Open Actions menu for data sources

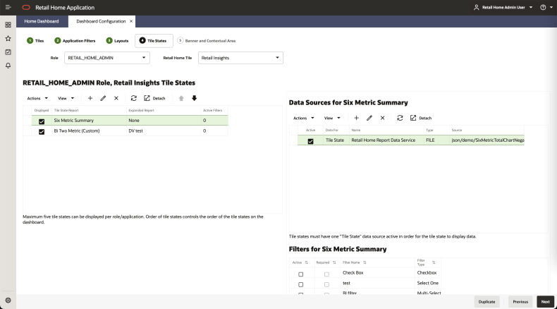tap(303, 118)
